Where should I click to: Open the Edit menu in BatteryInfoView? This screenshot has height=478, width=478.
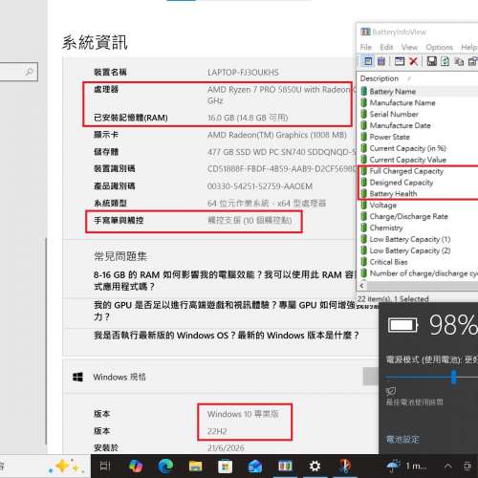(x=386, y=47)
